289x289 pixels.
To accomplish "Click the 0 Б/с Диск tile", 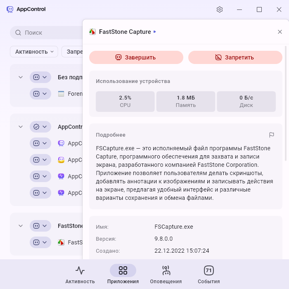I will coord(246,102).
